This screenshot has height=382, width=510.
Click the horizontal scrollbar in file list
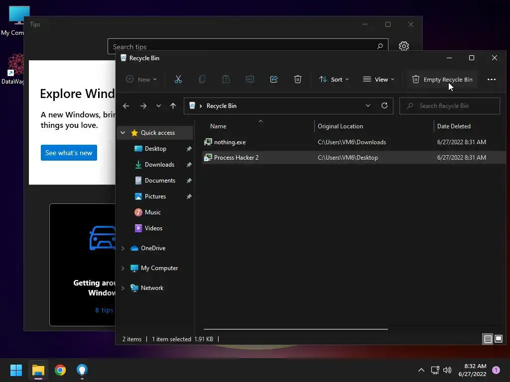tap(296, 329)
